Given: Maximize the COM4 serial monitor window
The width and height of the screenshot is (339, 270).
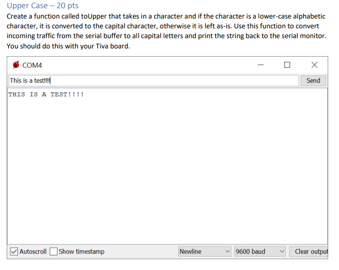Looking at the screenshot, I should coord(287,65).
